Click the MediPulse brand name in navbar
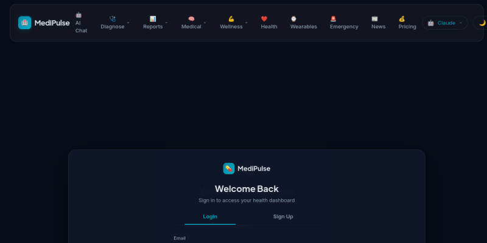Image resolution: width=487 pixels, height=243 pixels. (52, 23)
